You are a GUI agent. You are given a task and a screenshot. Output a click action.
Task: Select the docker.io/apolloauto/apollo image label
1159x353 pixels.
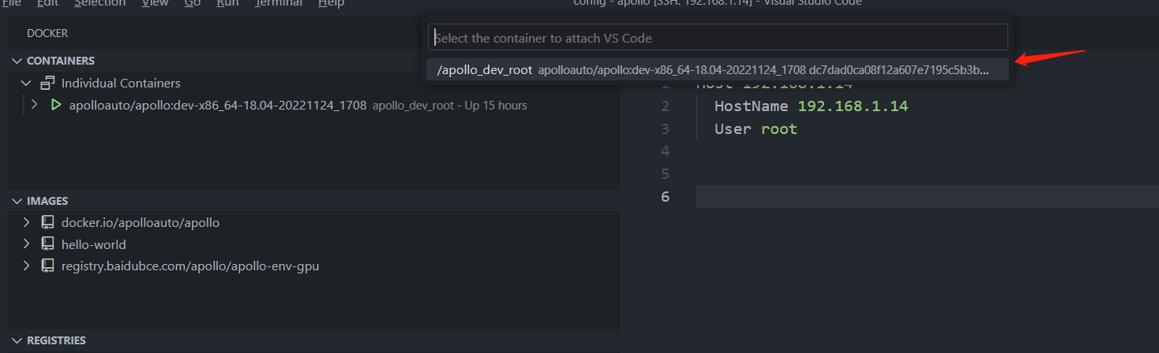[x=141, y=222]
